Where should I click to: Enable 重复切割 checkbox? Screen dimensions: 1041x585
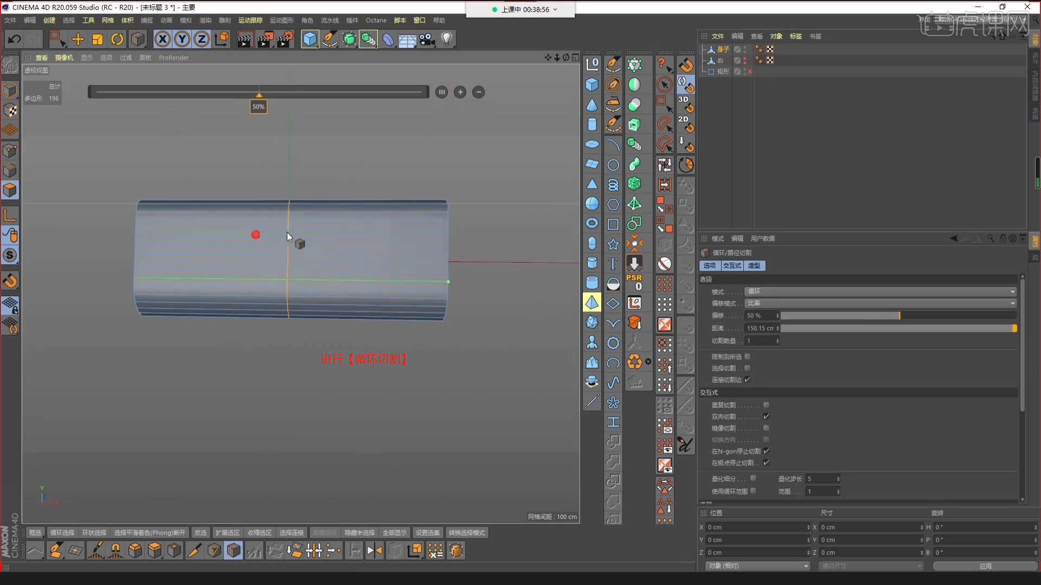766,405
